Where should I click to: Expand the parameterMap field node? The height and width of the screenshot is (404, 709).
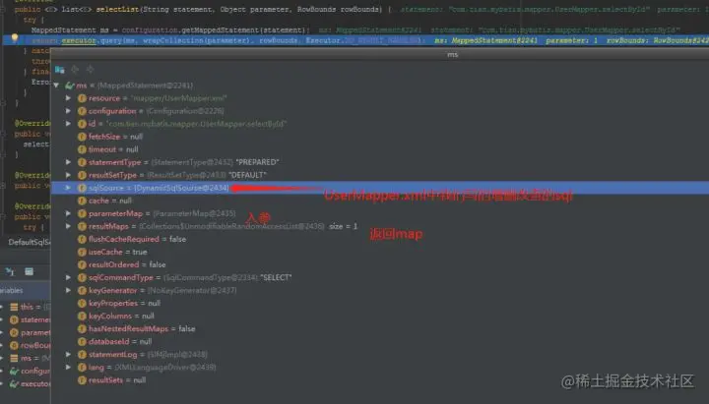point(68,213)
